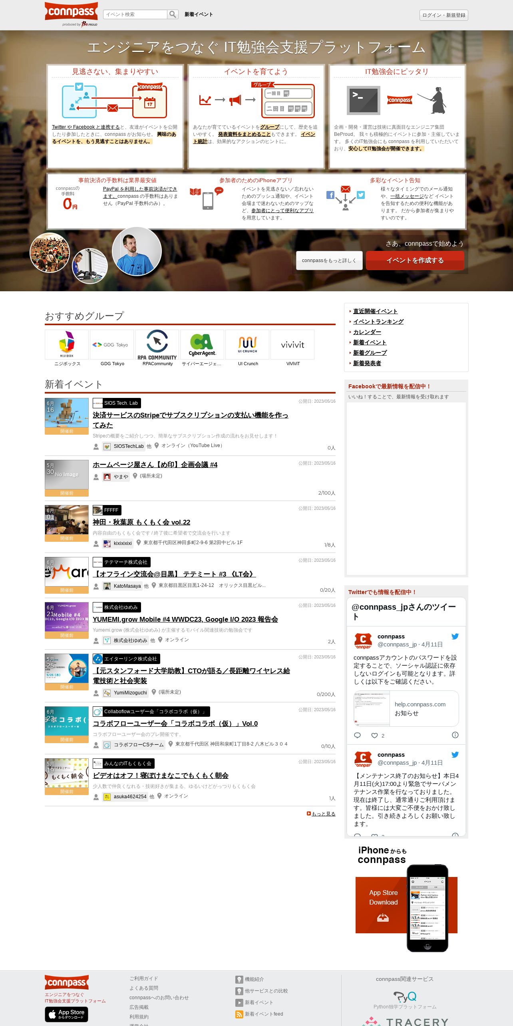Click YUMEMI.grow Mobile #4 thumbnail
The image size is (513, 1026).
click(x=67, y=617)
